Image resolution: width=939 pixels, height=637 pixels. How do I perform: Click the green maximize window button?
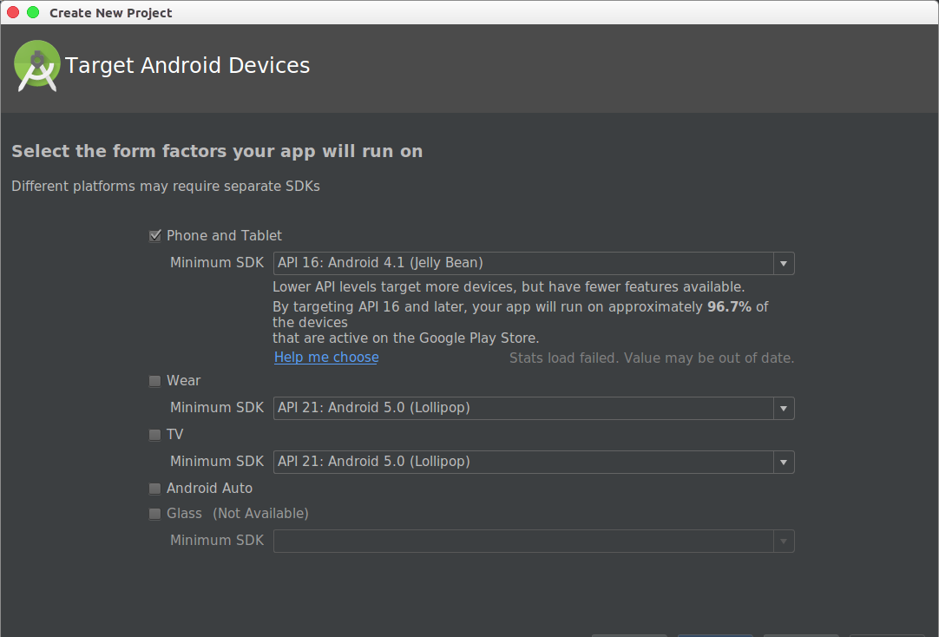click(33, 12)
